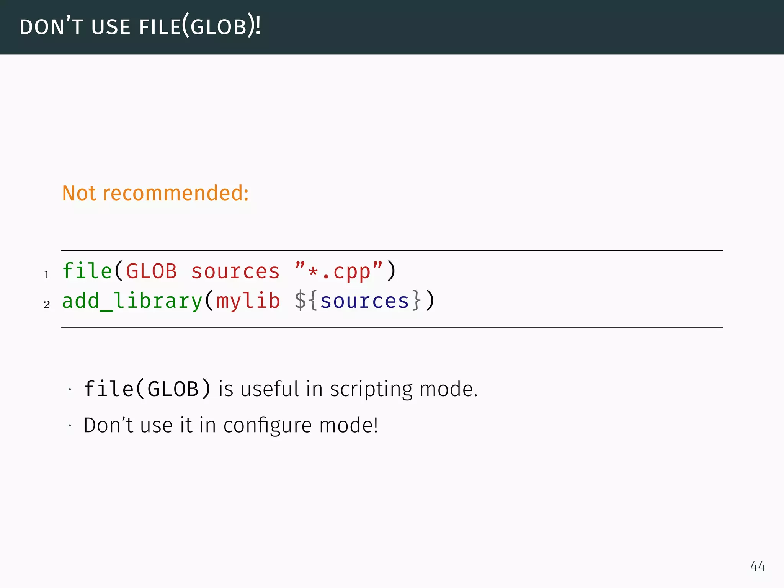The image size is (784, 588).
Task: Click line number 1 of the code listing
Action: click(47, 275)
